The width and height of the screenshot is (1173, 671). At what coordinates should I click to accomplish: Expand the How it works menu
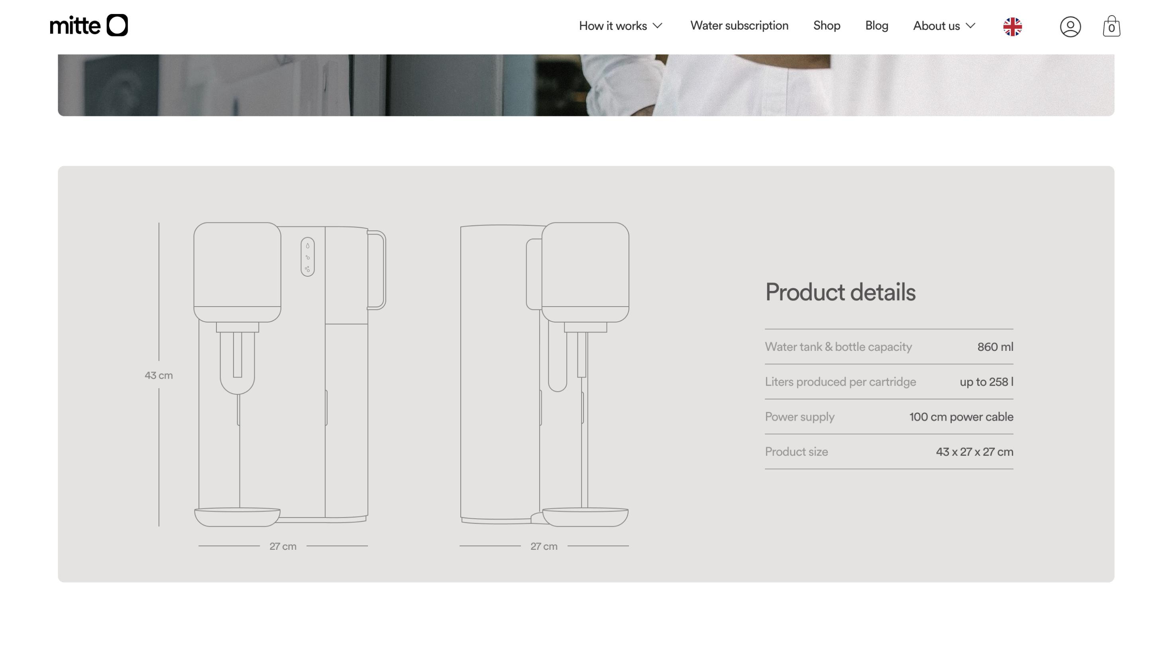coord(621,26)
